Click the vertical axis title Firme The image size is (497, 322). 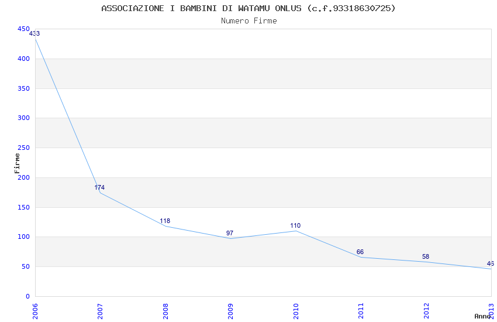(x=17, y=163)
